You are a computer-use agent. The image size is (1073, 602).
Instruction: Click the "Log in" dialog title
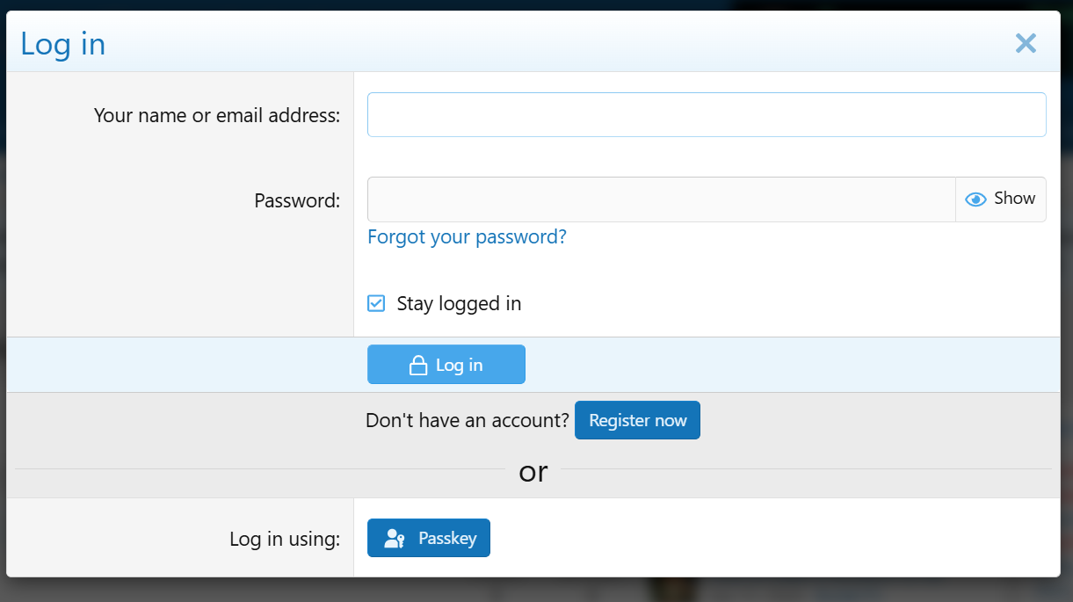coord(63,44)
